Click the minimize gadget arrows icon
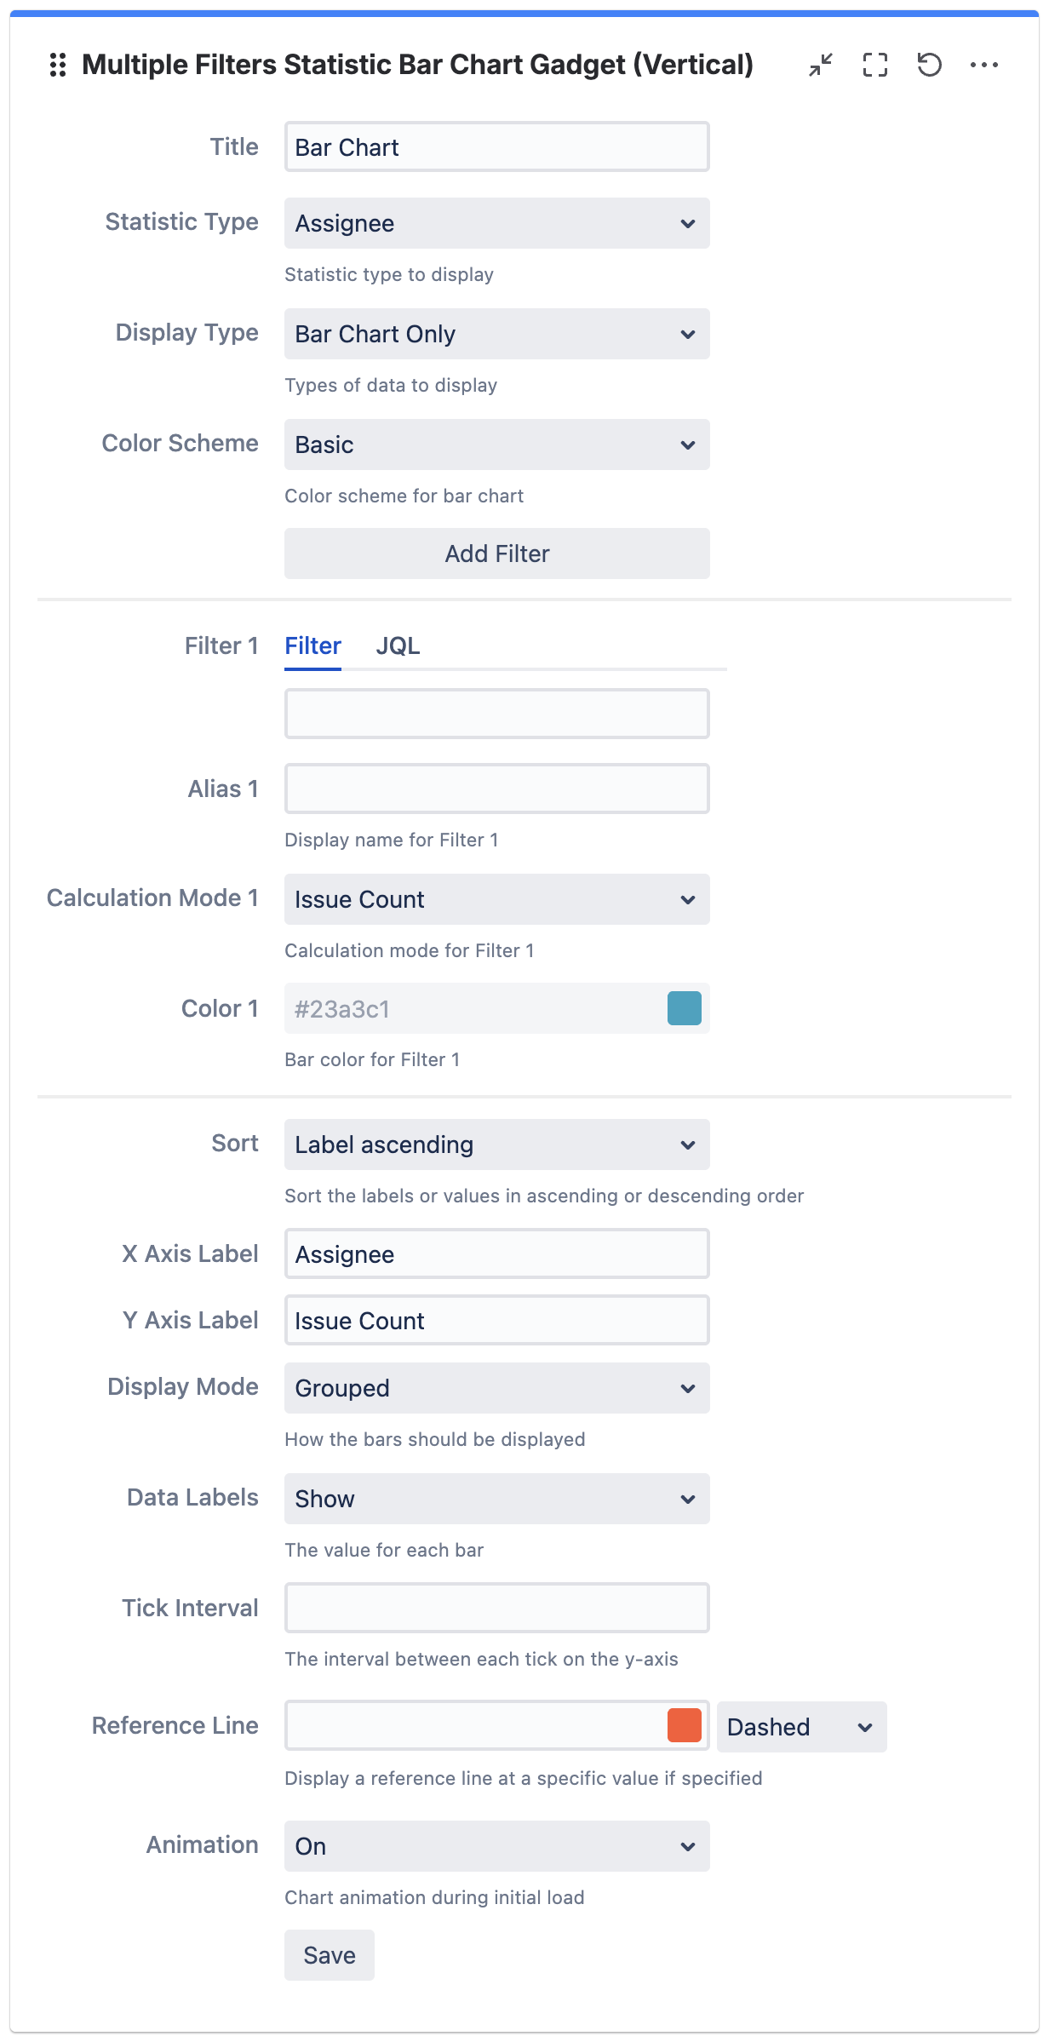Image resolution: width=1049 pixels, height=2042 pixels. pos(821,65)
